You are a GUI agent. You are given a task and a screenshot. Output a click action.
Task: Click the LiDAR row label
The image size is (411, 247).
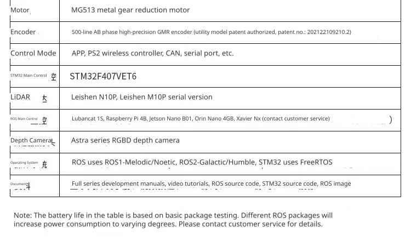[20, 97]
